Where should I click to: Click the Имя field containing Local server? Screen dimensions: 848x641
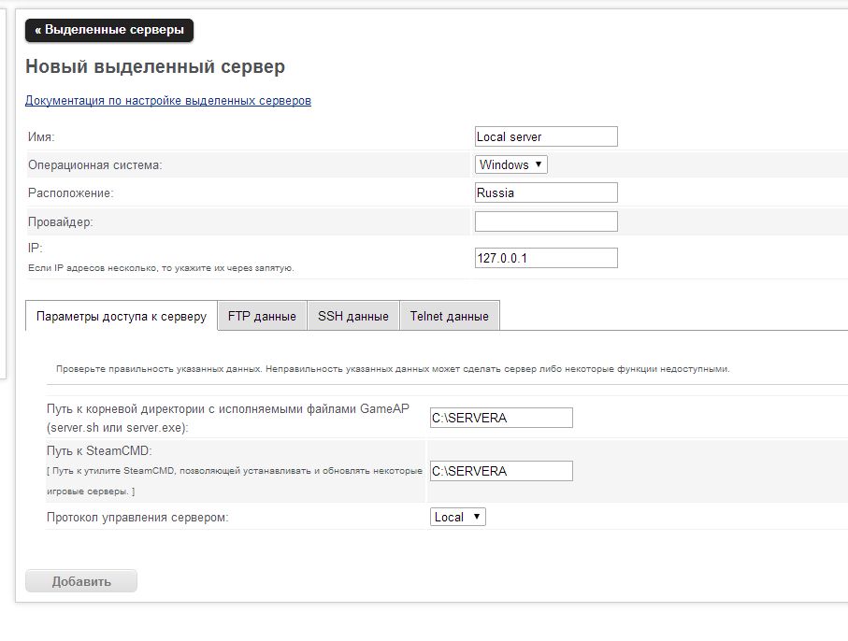click(546, 136)
